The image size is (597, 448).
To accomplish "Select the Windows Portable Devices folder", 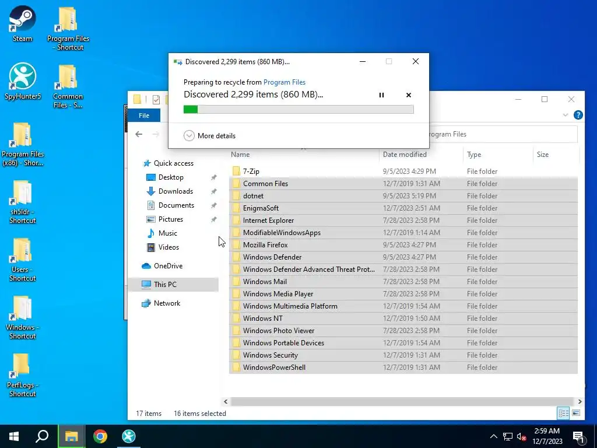I will 403,343.
